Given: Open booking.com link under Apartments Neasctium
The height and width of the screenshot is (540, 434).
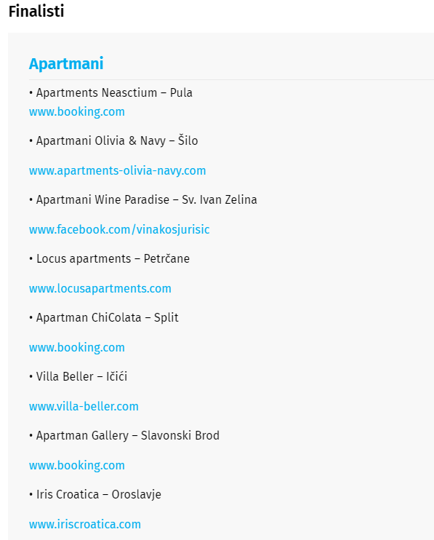Looking at the screenshot, I should (x=76, y=112).
